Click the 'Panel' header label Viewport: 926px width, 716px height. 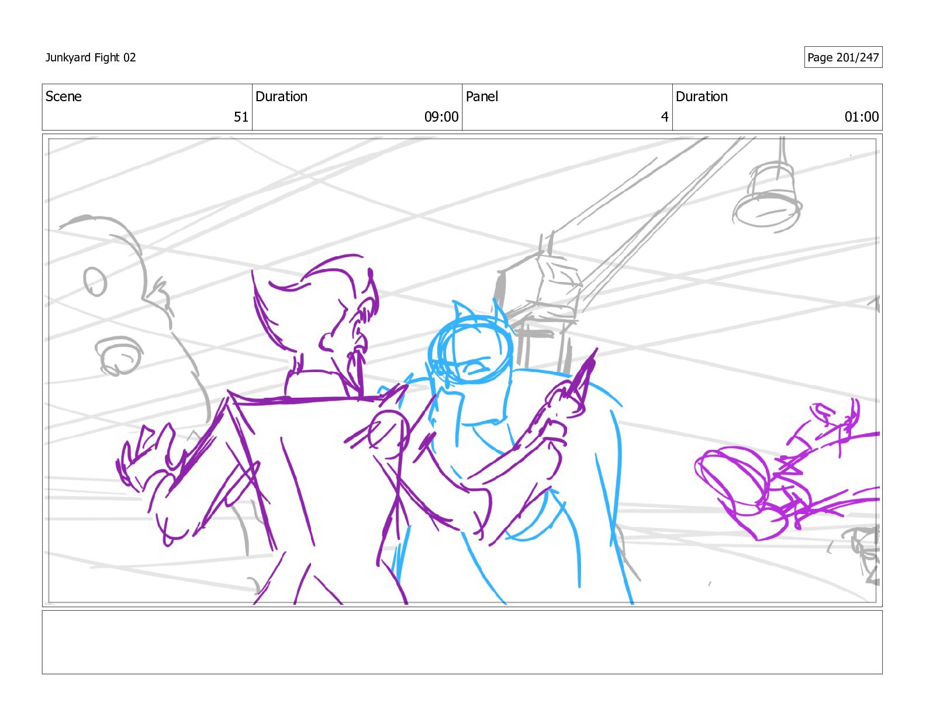[x=482, y=97]
